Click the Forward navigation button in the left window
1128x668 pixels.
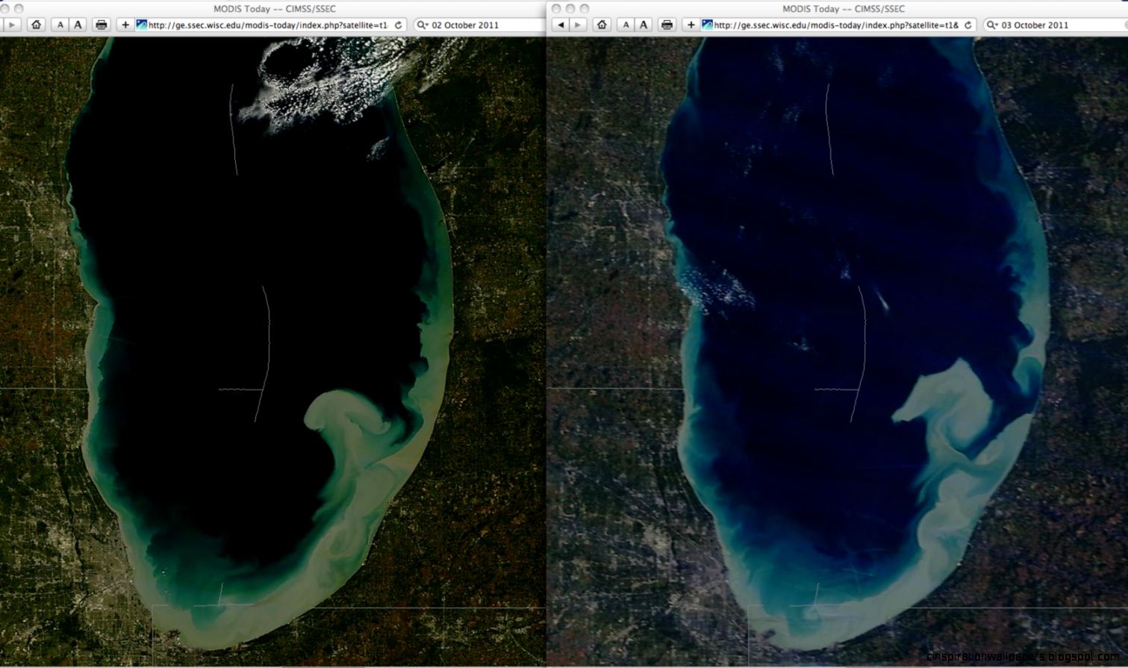click(13, 25)
